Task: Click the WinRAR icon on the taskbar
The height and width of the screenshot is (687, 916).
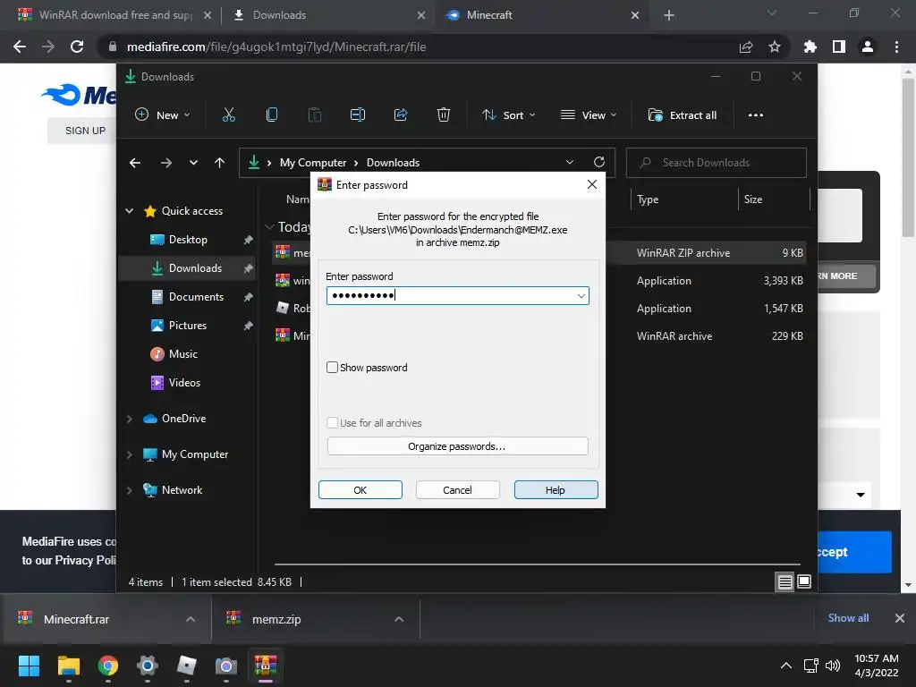Action: pyautogui.click(x=265, y=666)
